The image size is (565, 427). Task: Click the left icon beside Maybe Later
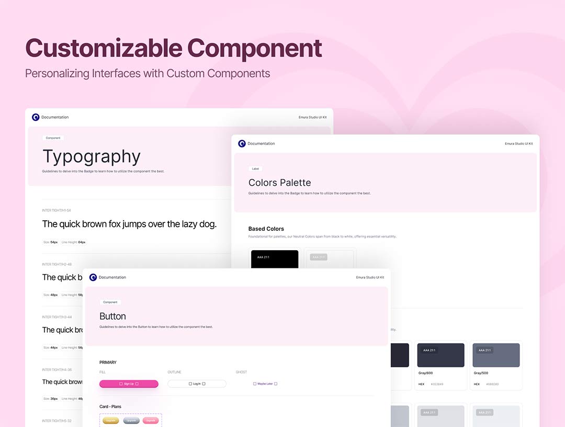click(255, 384)
